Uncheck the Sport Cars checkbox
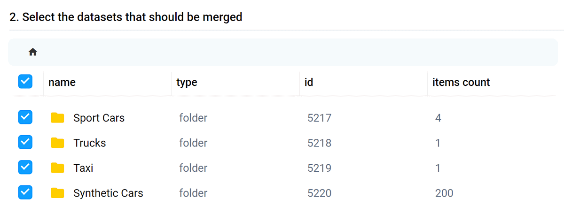 tap(25, 117)
